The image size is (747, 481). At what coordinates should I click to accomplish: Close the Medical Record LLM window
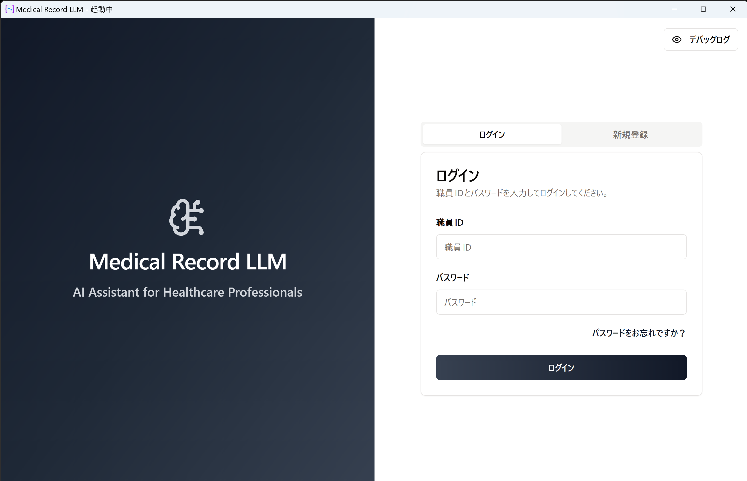[733, 9]
